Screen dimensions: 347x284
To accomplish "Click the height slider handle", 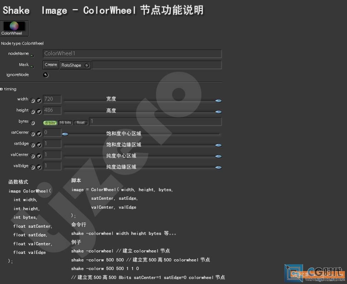I will coord(219,112).
